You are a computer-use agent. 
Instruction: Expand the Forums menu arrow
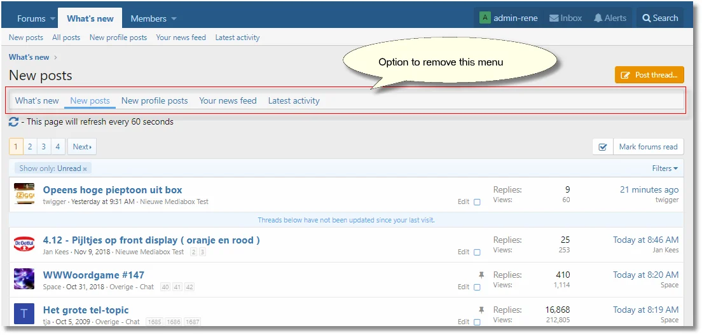point(53,19)
